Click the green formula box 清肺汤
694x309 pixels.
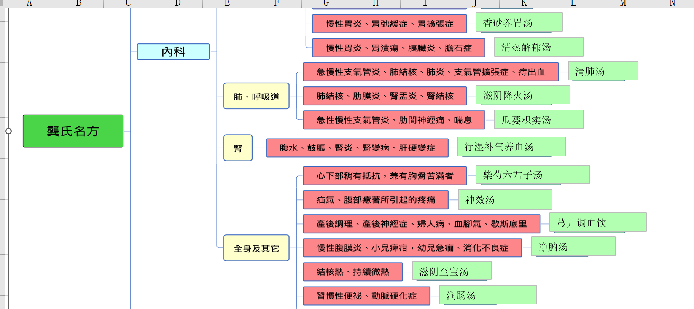[x=603, y=71]
